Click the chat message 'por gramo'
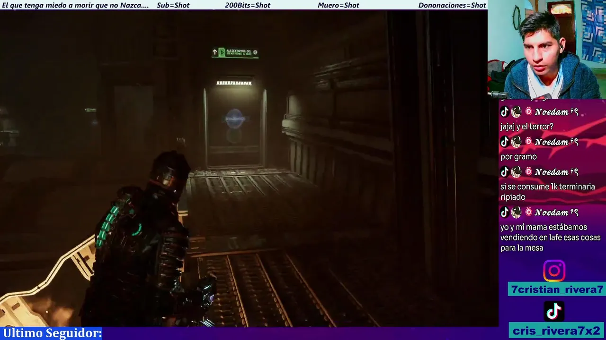 [518, 157]
